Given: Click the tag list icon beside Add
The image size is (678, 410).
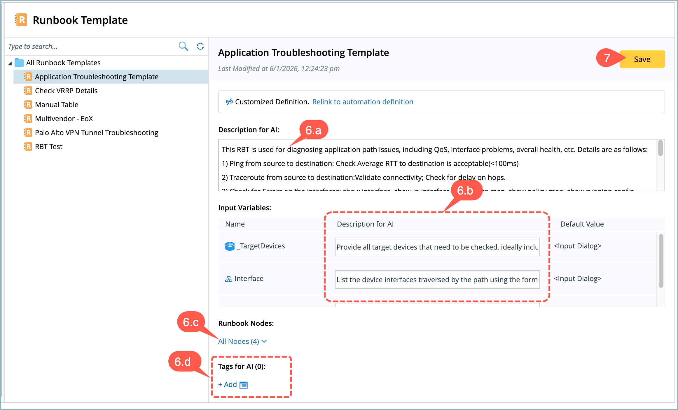Looking at the screenshot, I should pyautogui.click(x=244, y=385).
